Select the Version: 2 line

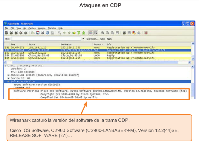click(18, 69)
